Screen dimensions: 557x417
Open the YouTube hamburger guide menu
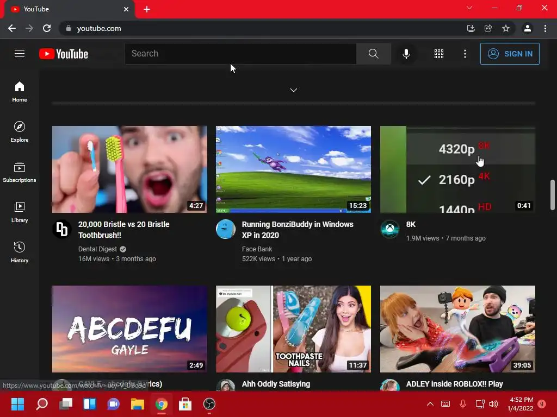point(20,54)
